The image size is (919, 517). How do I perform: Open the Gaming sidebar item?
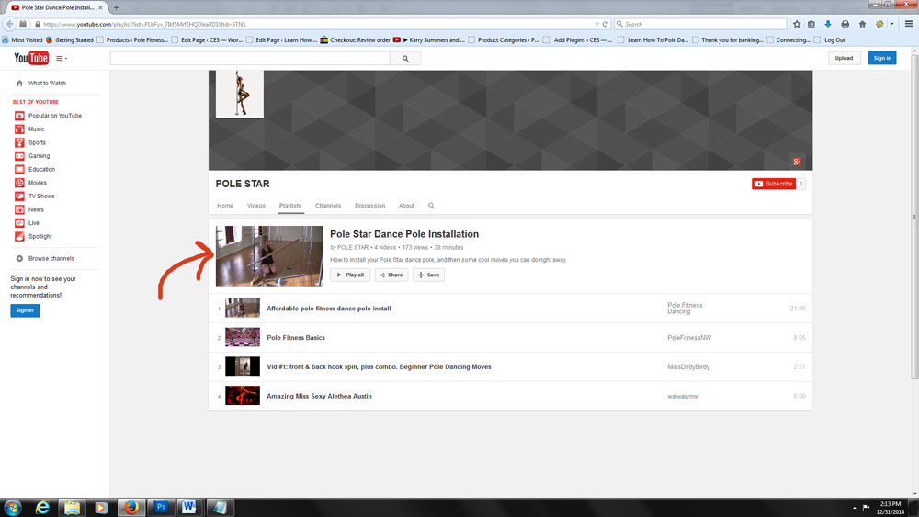39,156
